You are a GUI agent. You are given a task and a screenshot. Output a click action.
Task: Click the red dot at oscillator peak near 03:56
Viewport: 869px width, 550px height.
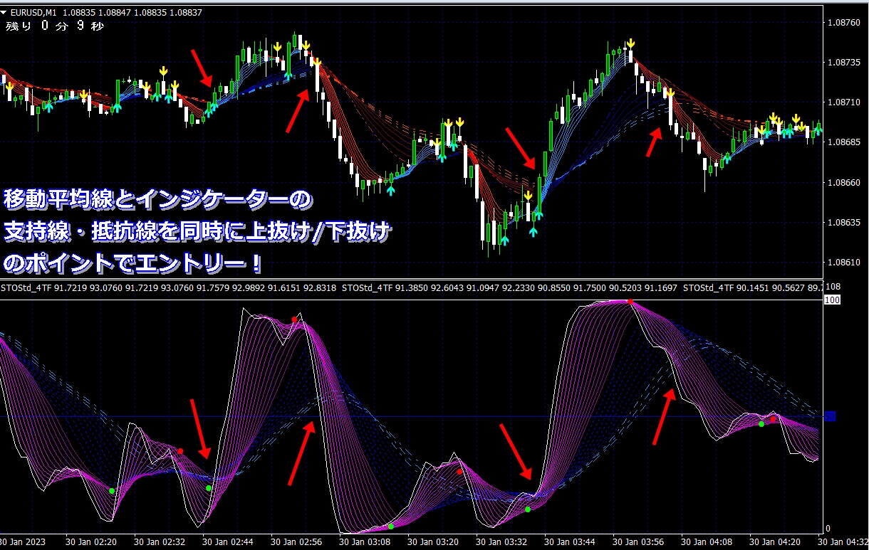pyautogui.click(x=630, y=302)
